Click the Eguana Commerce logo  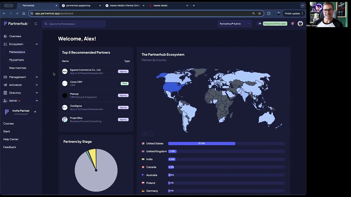65,71
